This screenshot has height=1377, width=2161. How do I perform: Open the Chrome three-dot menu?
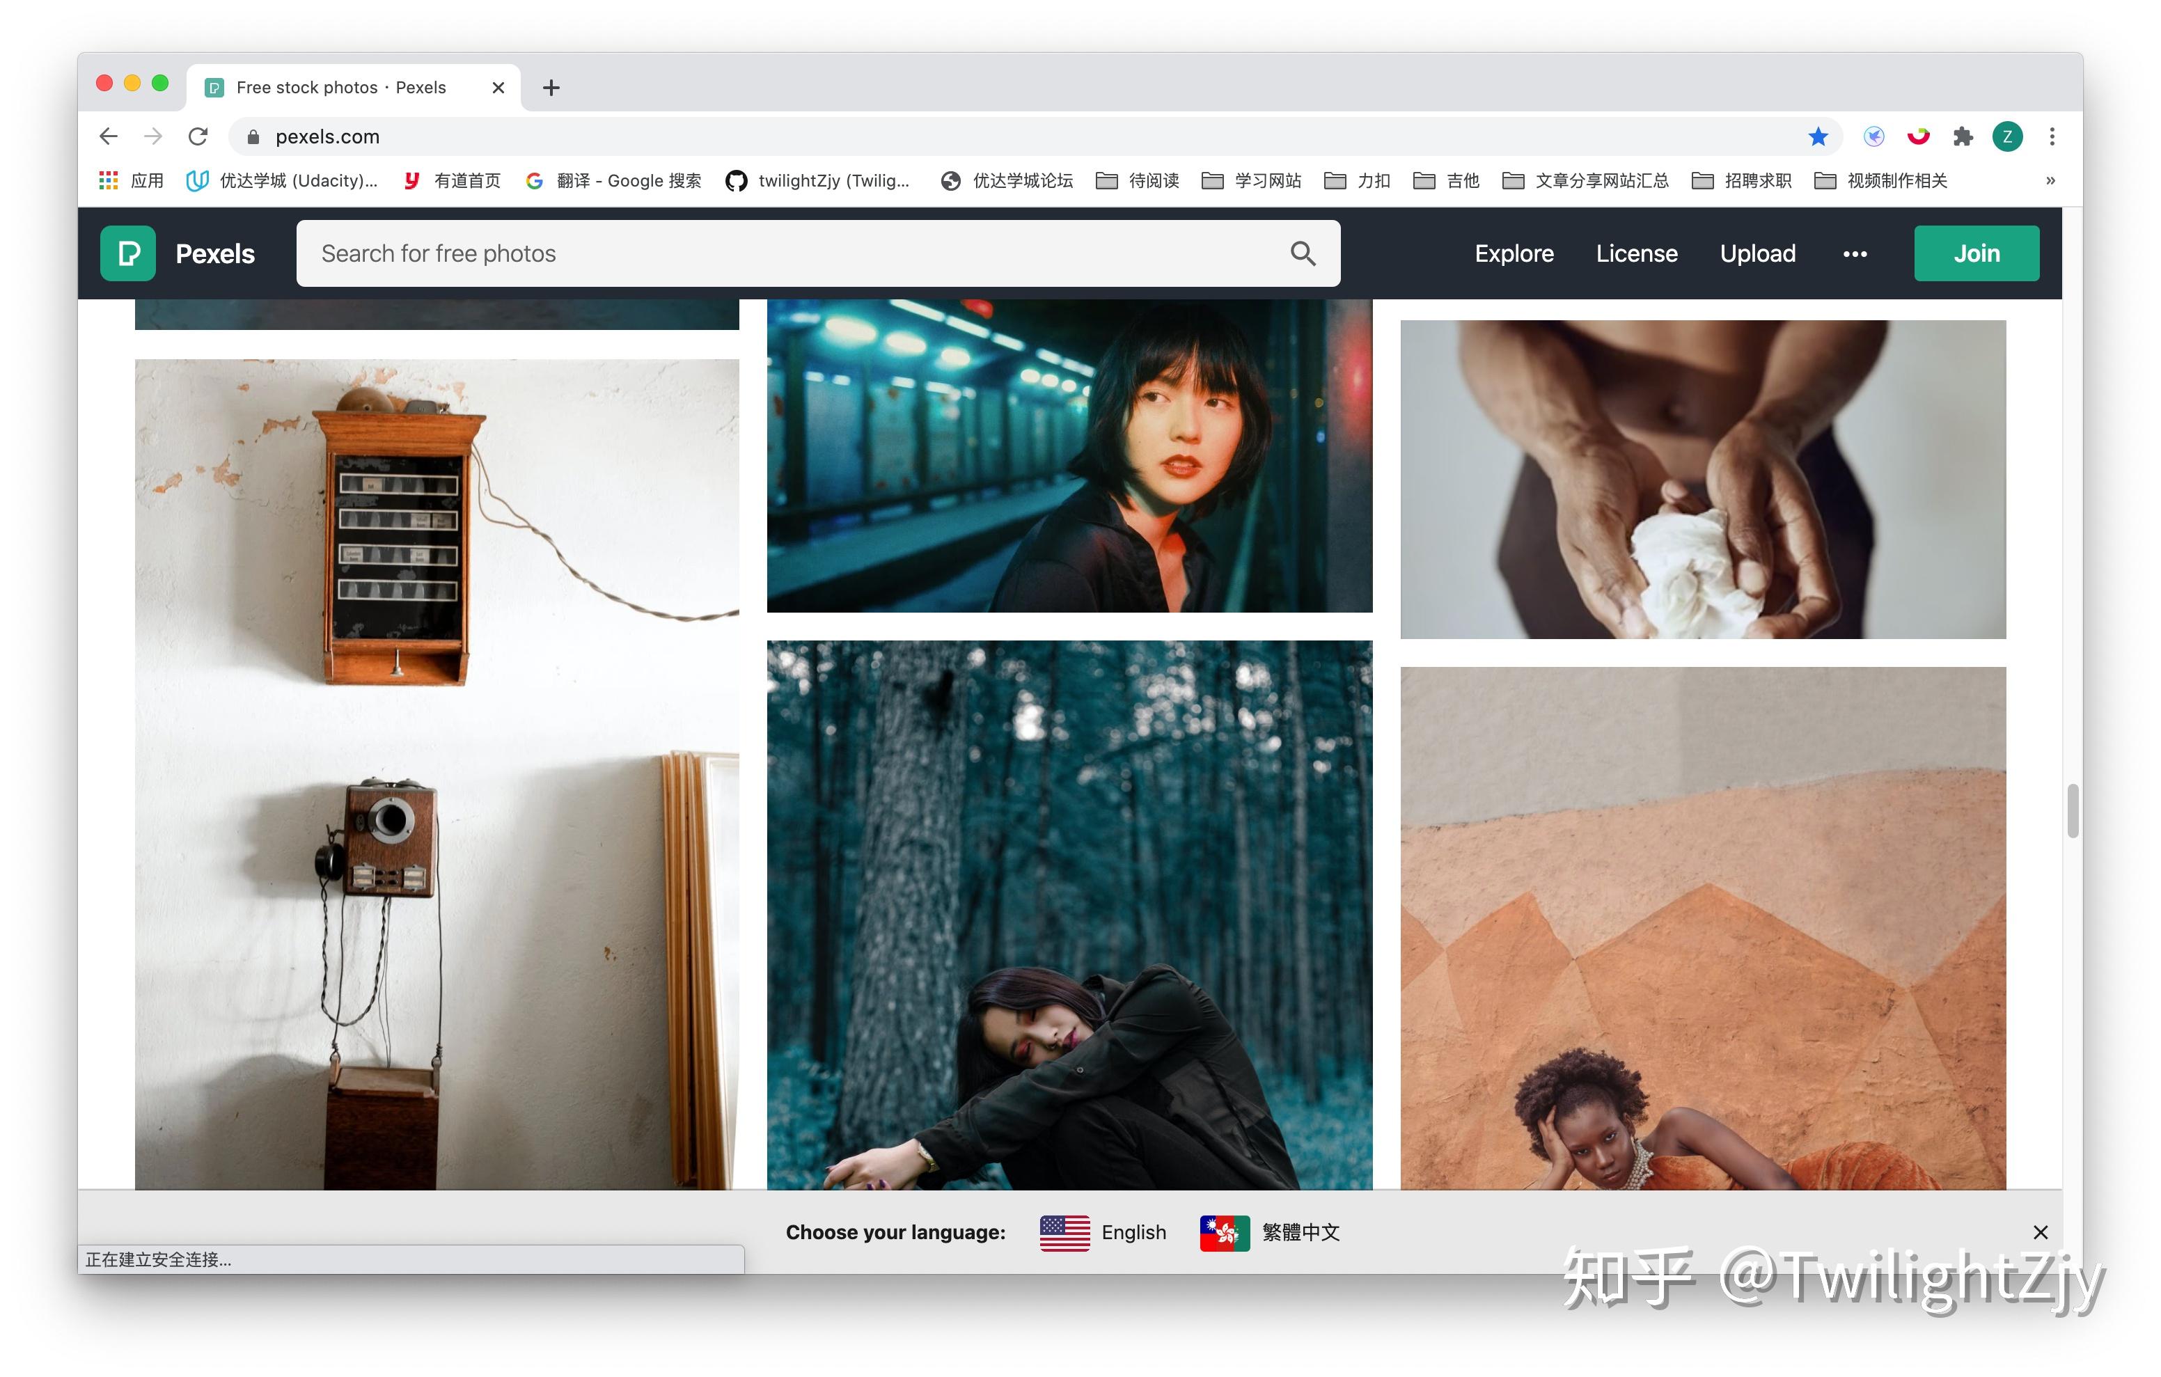[2050, 136]
